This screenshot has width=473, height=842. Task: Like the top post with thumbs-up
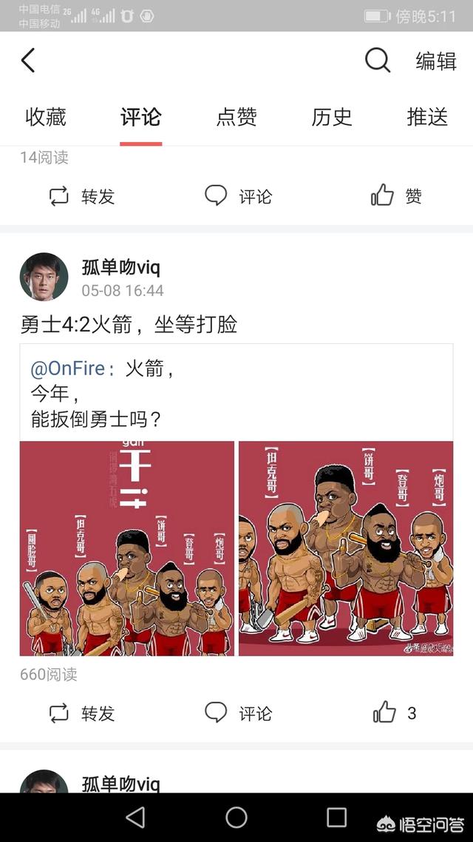click(382, 195)
